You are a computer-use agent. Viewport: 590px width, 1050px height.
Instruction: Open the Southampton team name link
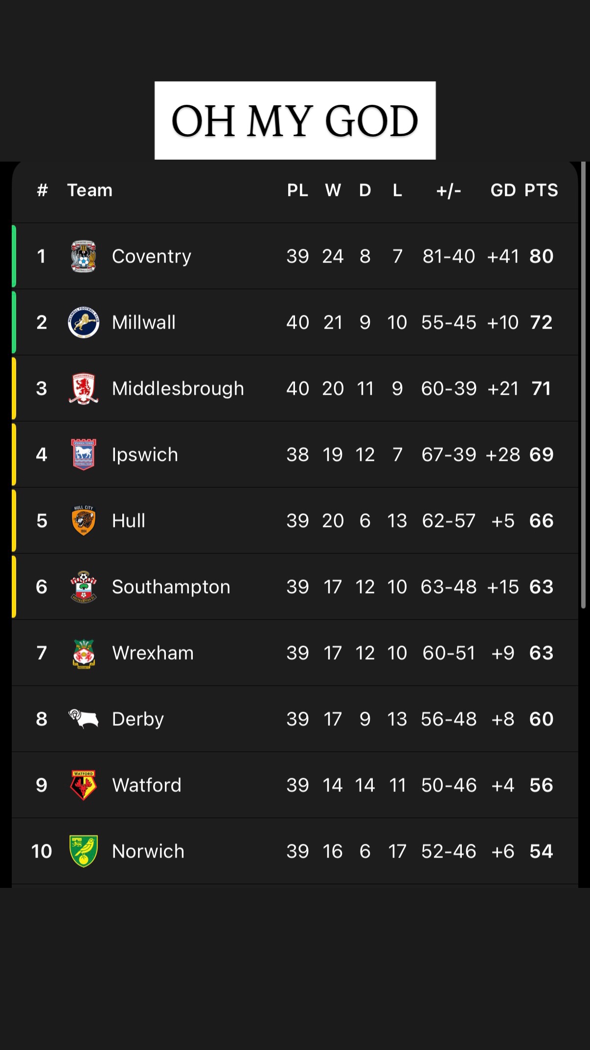click(171, 587)
